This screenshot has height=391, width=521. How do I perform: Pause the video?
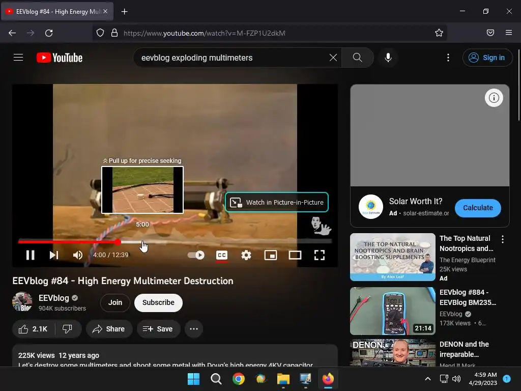[x=30, y=255]
